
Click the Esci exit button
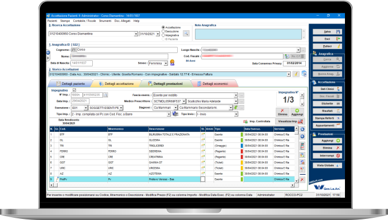tap(328, 39)
